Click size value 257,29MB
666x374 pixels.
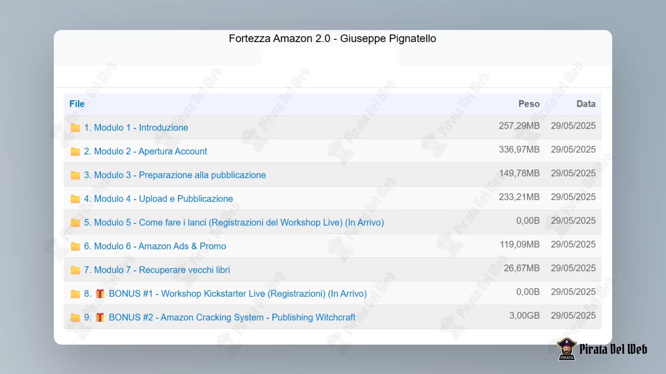519,126
